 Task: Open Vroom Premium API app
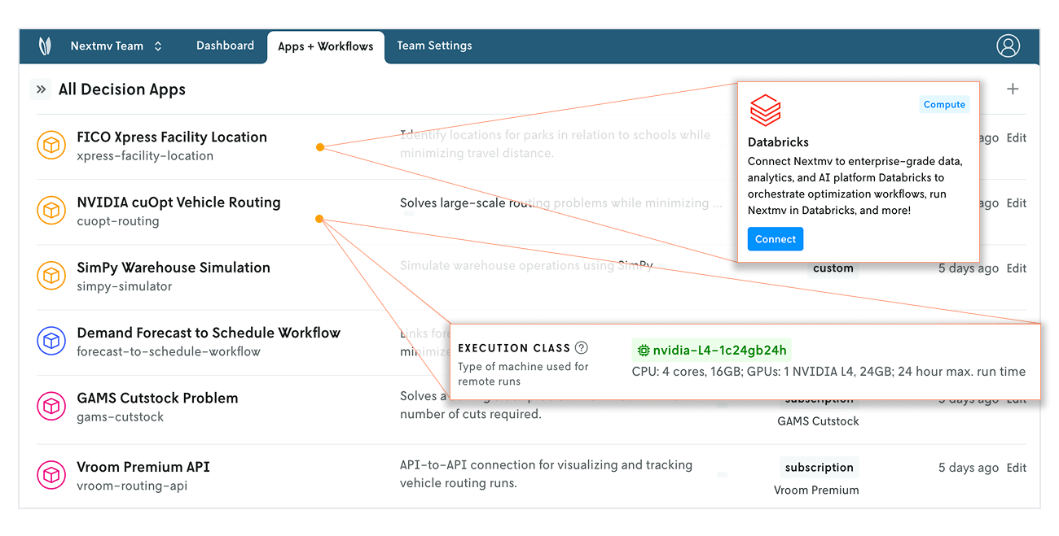point(143,467)
